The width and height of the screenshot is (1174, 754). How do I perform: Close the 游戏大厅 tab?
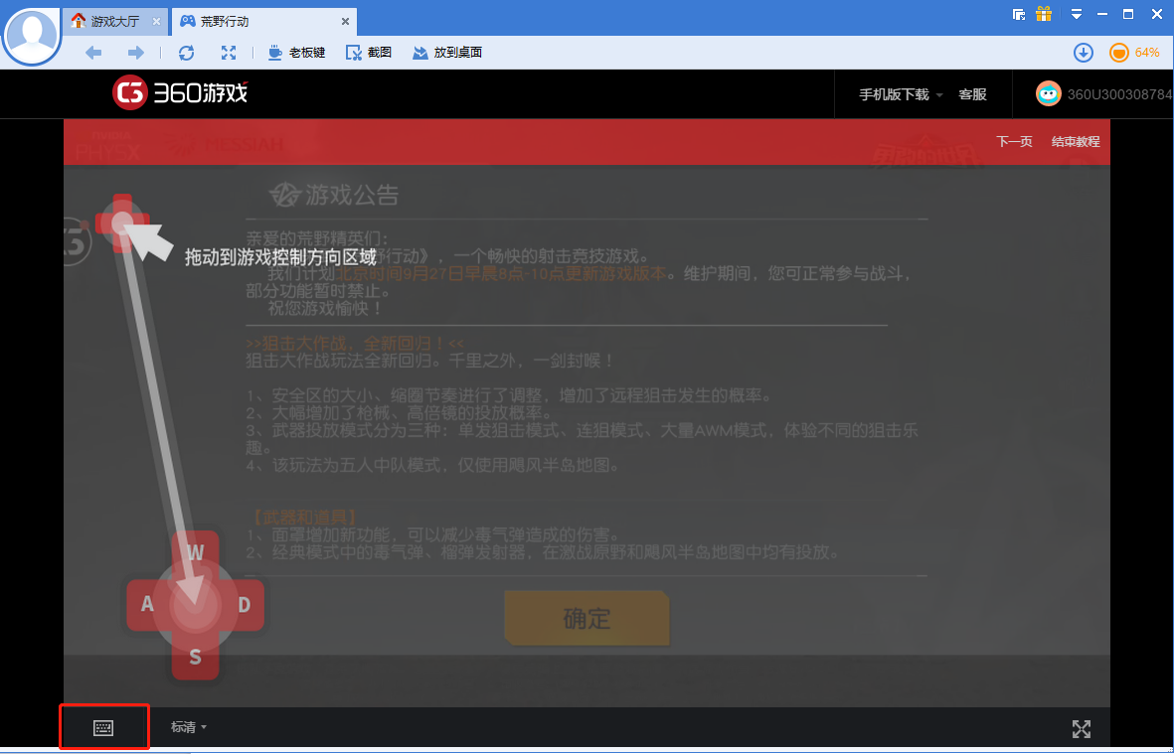(156, 22)
